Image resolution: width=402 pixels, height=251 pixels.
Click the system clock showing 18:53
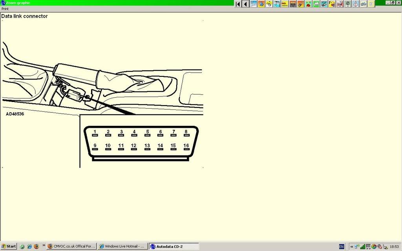coord(394,246)
